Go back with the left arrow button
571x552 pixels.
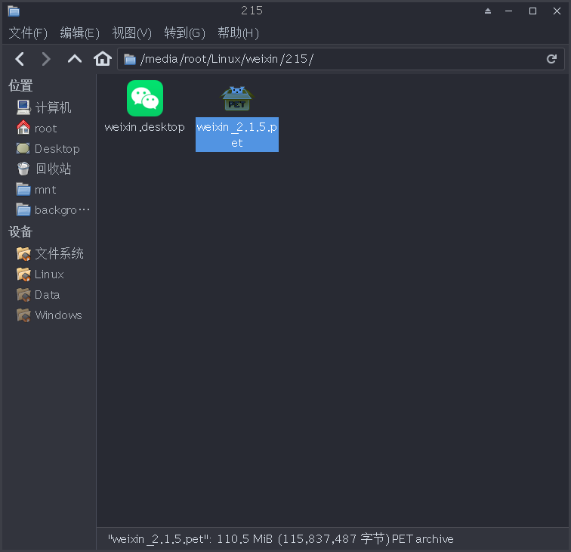coord(20,59)
